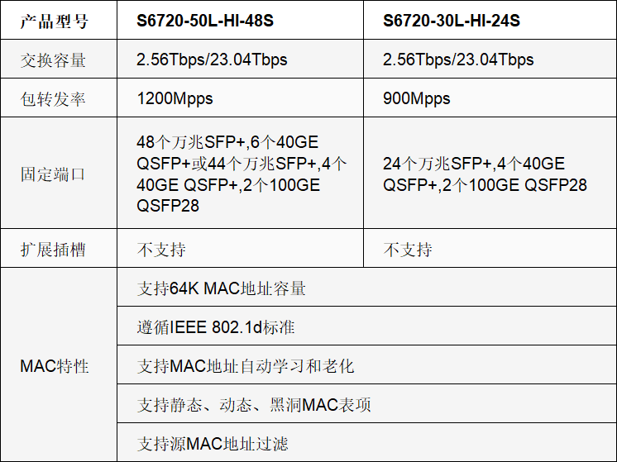This screenshot has width=617, height=462.
Task: Click the 交换容量 row label
Action: click(54, 60)
